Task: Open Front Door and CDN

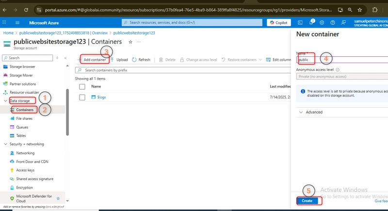Action: (x=32, y=162)
